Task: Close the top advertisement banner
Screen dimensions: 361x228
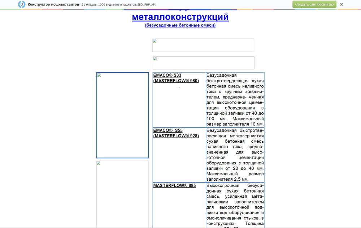Action: coord(342,4)
